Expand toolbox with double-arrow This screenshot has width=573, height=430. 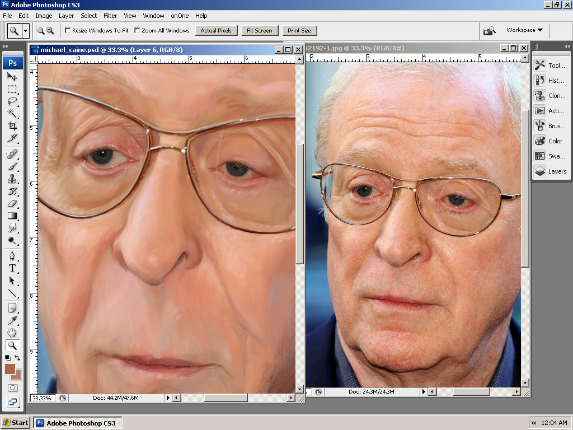[x=6, y=46]
